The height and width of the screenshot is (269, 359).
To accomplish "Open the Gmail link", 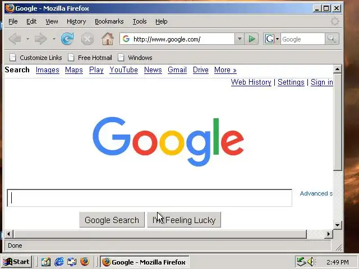I will 177,69.
